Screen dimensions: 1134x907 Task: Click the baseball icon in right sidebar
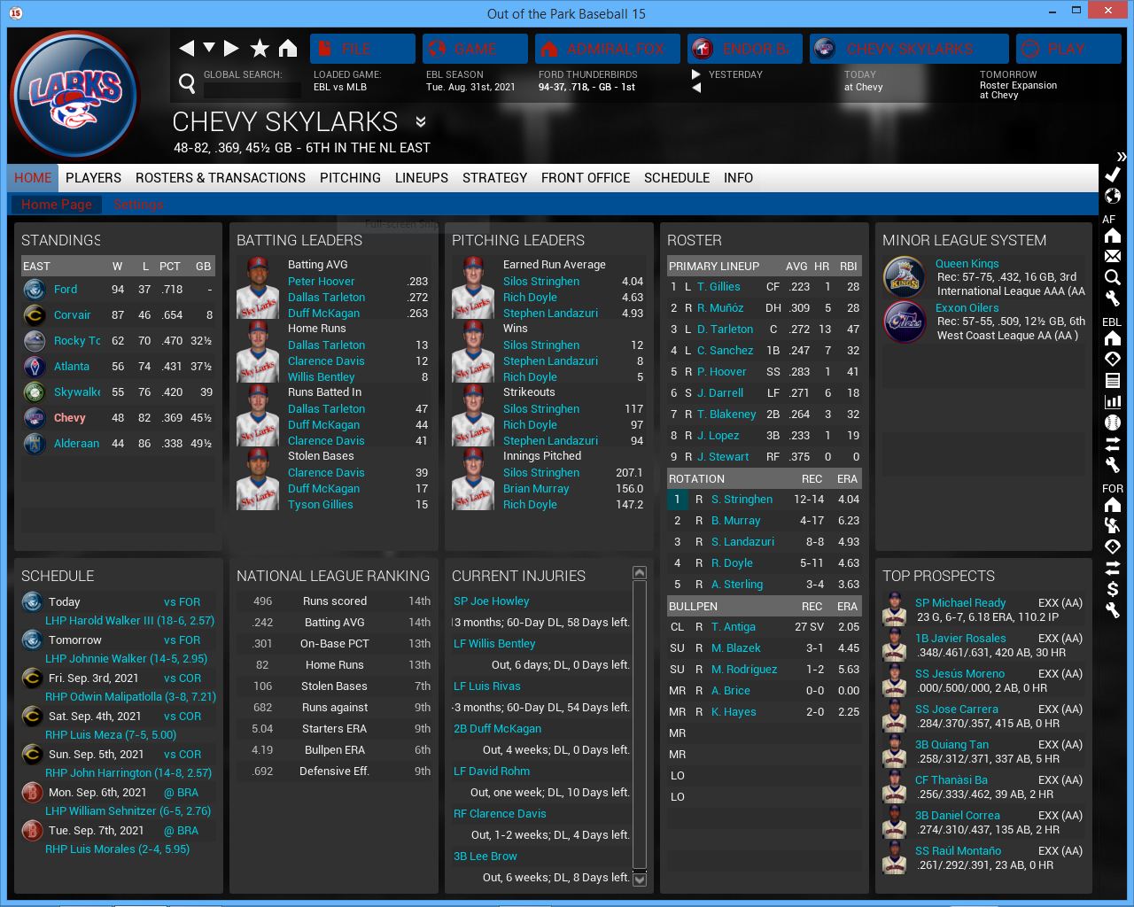[1113, 422]
